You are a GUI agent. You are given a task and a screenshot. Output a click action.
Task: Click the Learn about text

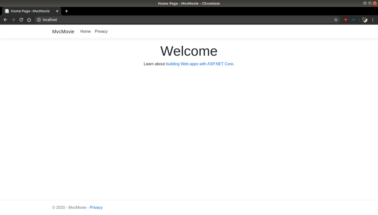(154, 64)
